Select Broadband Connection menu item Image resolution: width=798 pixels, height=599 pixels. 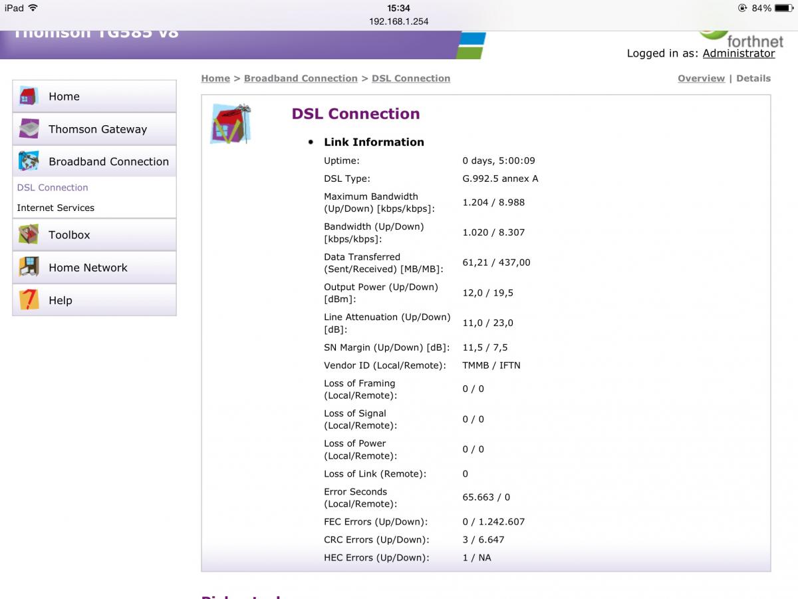[x=94, y=161]
